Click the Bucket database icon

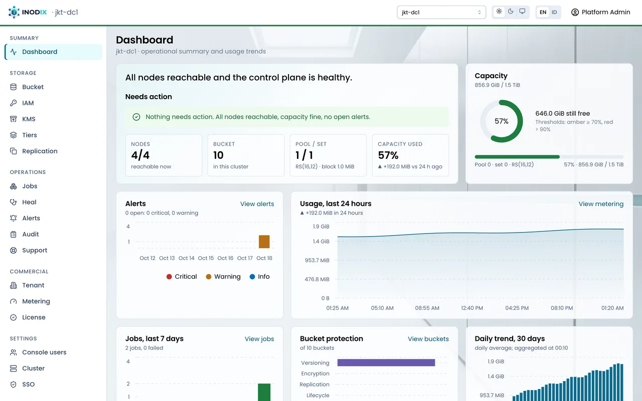click(14, 87)
